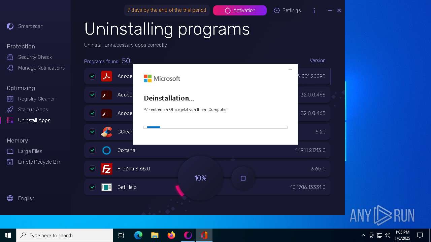Screen dimensions: 431x242
Task: Click the Security Check bug icon
Action: (x=10, y=57)
